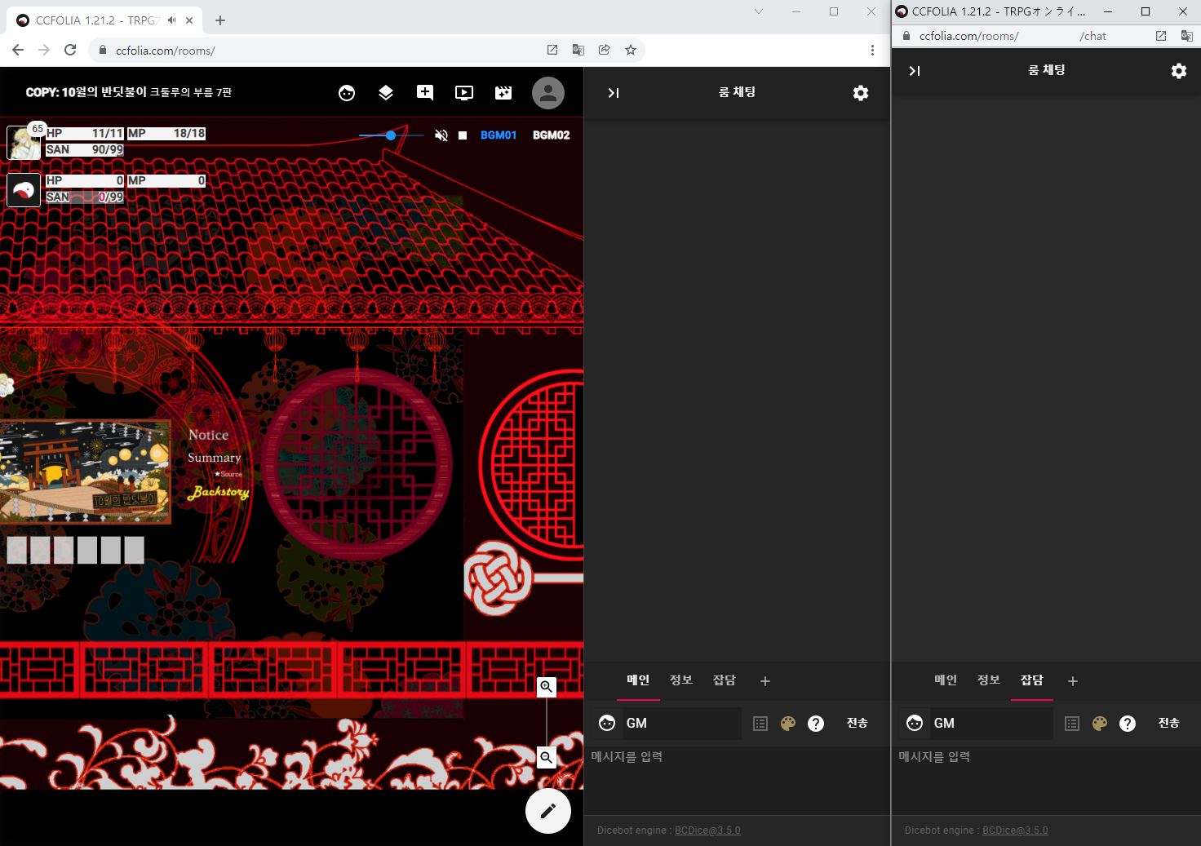Click the GM name field in main window
The width and height of the screenshot is (1201, 846).
tap(683, 724)
